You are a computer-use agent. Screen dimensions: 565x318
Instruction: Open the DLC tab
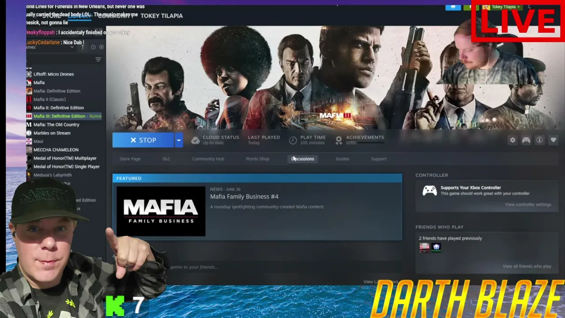pyautogui.click(x=166, y=159)
